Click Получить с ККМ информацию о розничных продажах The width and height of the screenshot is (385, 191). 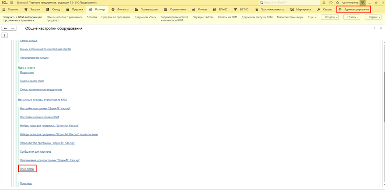(22, 19)
